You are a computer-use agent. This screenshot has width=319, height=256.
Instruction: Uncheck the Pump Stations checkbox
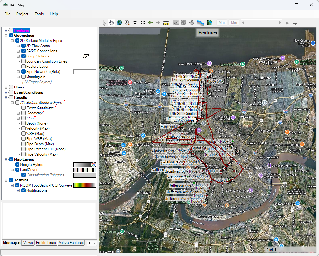click(x=23, y=56)
